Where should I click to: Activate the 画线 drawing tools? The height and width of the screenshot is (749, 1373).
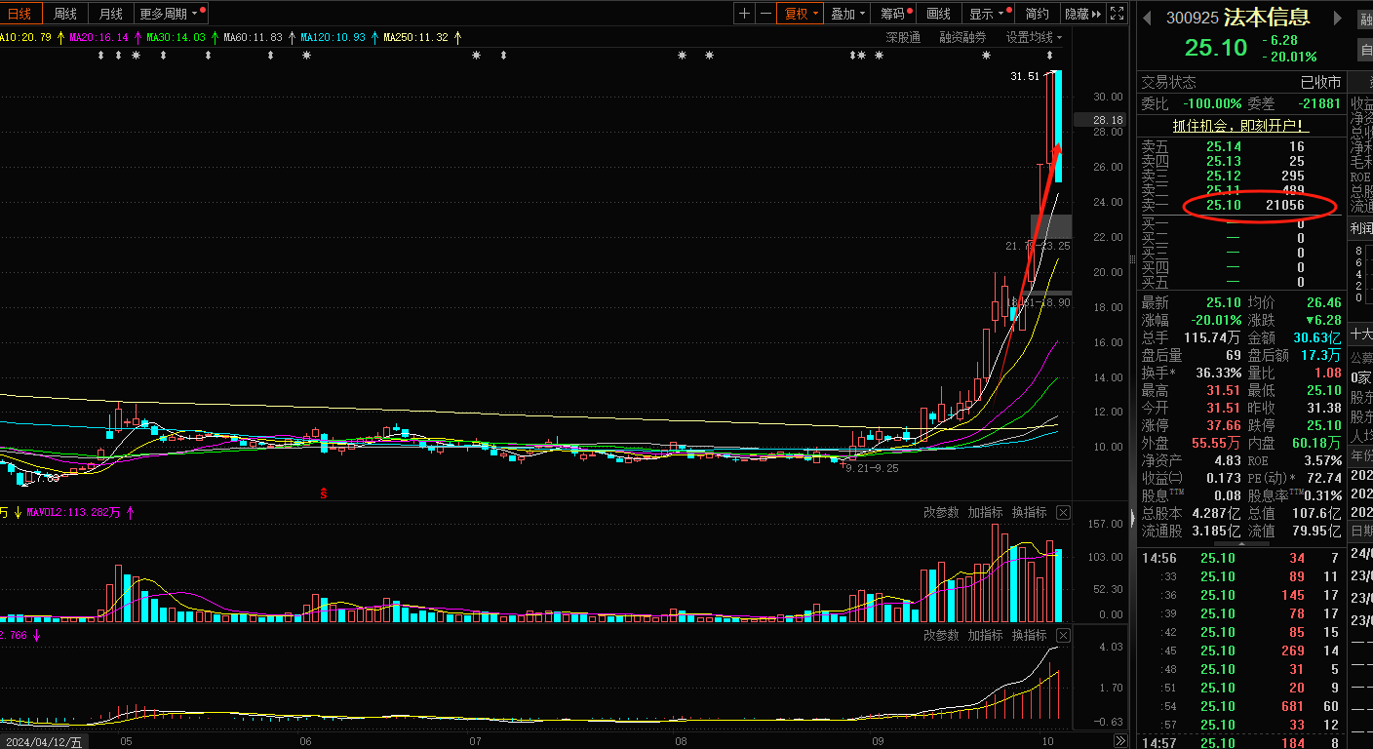coord(938,13)
